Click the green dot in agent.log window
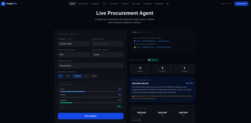 click(138, 32)
